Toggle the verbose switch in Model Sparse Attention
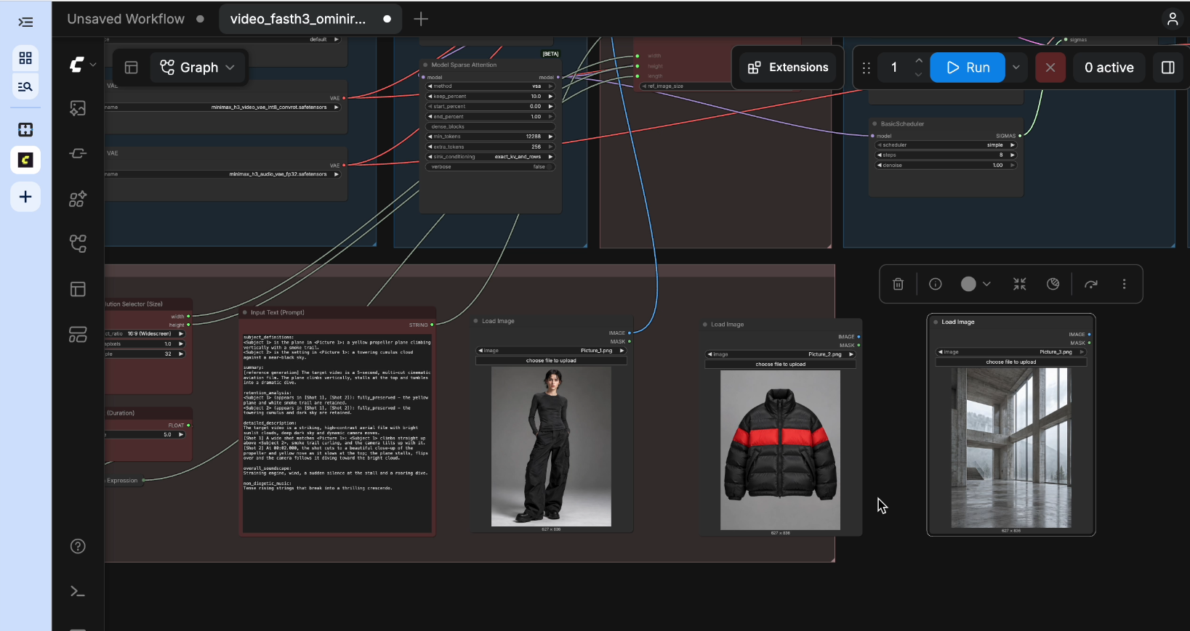This screenshot has width=1190, height=631. click(x=489, y=167)
